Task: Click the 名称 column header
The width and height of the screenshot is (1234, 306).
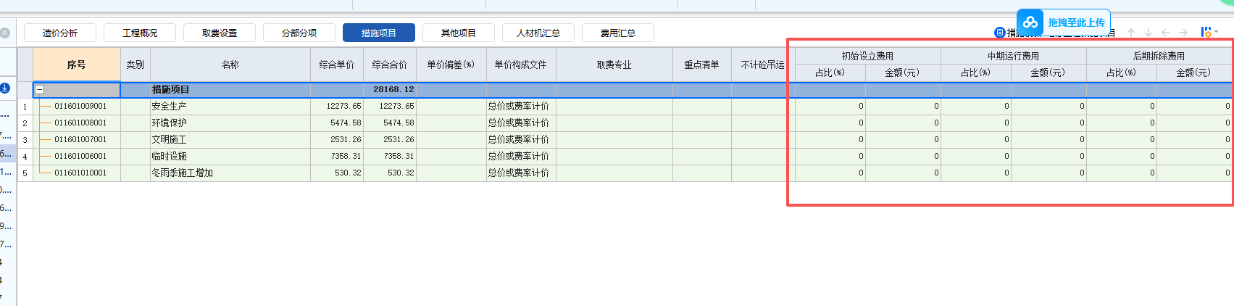Action: [x=230, y=65]
